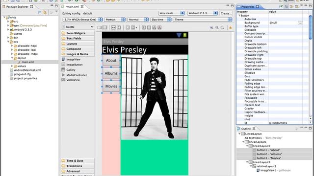The image size is (314, 176).
Task: Click Show Advanced Properties icon
Action: 291,6
